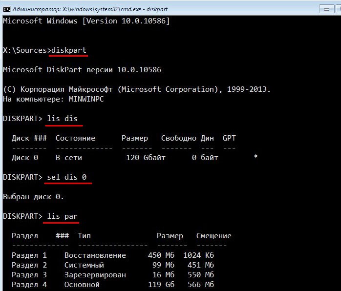341x291 pixels.
Task: Click the '566 Мб' offset value
Action: coord(200,285)
